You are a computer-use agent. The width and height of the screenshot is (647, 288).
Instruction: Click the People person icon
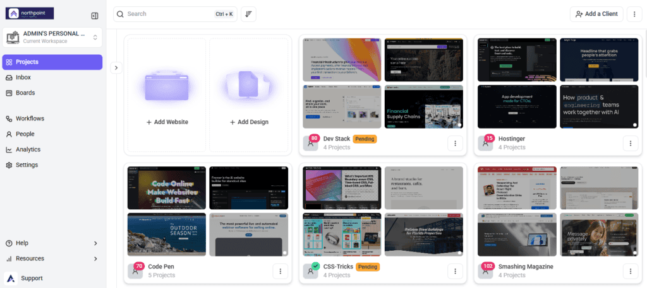pyautogui.click(x=9, y=134)
